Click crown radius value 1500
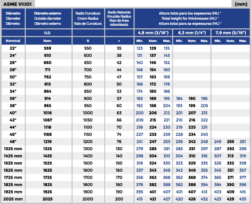Screen dimensions: 251x204 click(x=88, y=163)
